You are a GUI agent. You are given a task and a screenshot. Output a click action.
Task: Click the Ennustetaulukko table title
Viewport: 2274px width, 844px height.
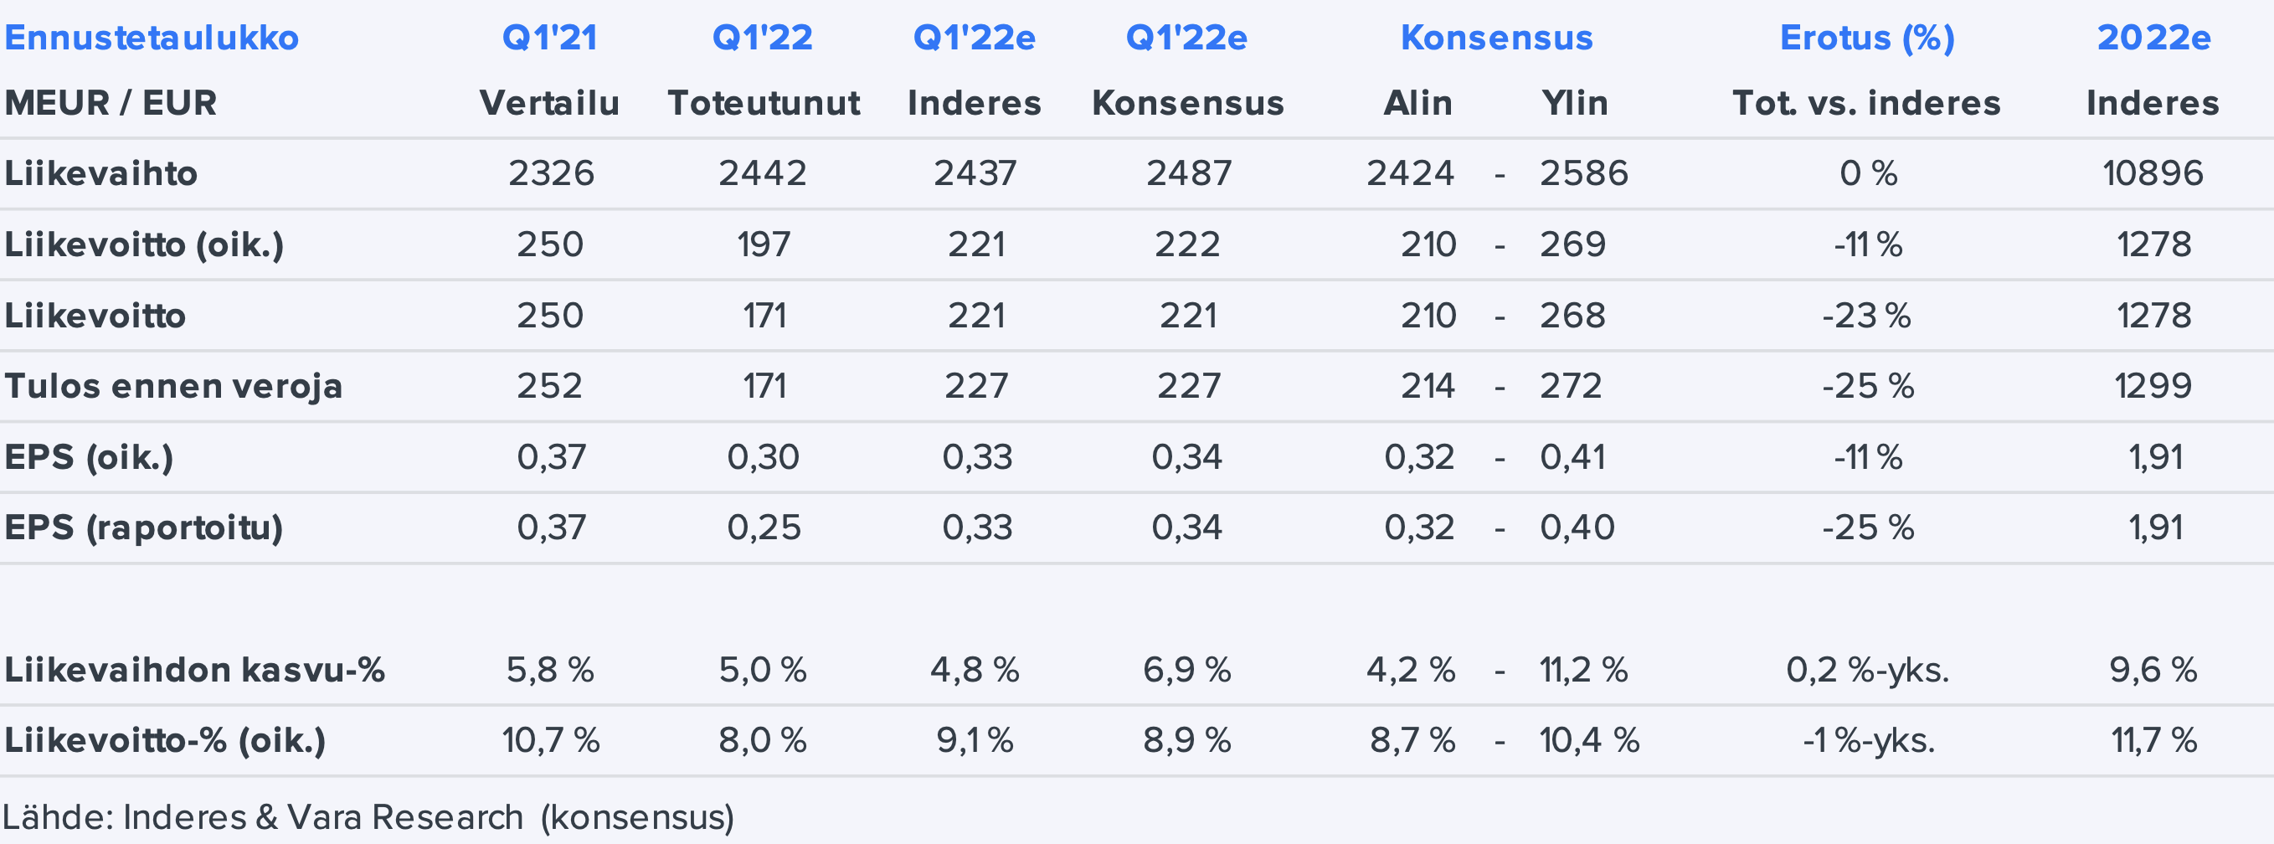pyautogui.click(x=152, y=38)
